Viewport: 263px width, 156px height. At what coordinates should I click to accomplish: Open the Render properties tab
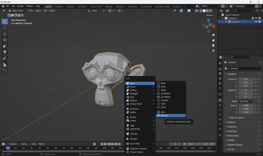coord(220,69)
